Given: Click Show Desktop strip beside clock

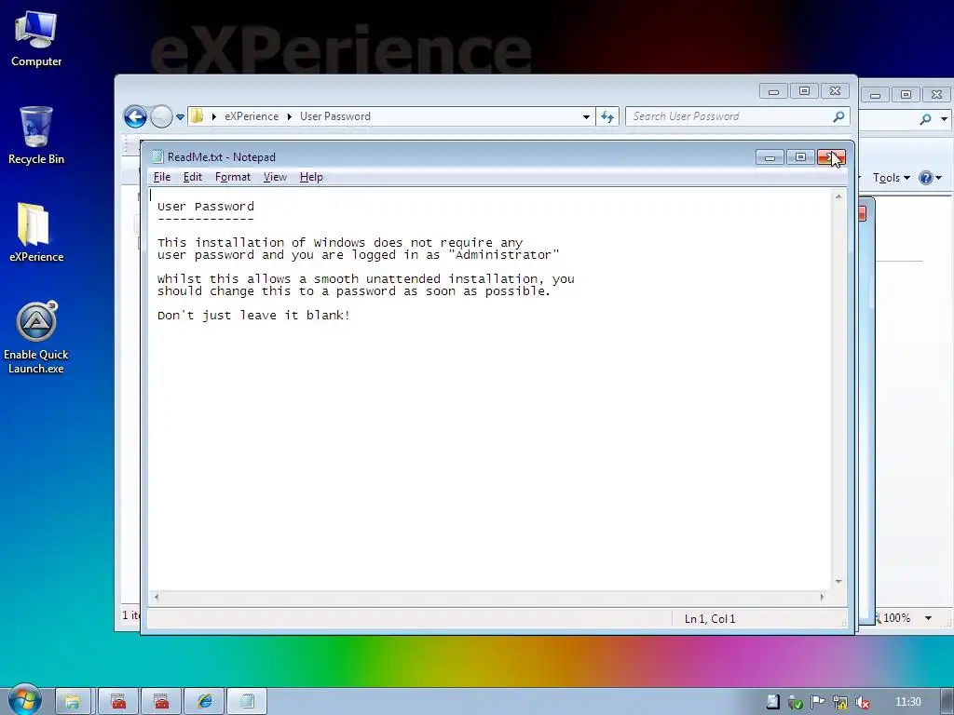Looking at the screenshot, I should click(947, 701).
